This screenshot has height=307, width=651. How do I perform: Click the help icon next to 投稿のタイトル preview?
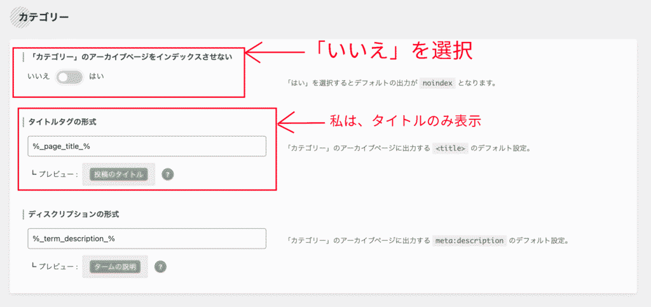(x=168, y=174)
